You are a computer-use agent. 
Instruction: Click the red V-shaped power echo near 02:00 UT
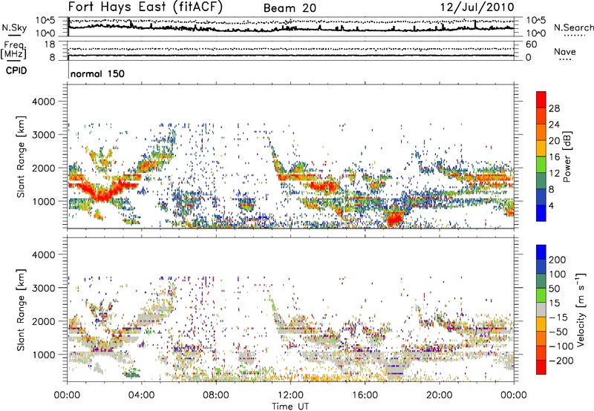[102, 192]
